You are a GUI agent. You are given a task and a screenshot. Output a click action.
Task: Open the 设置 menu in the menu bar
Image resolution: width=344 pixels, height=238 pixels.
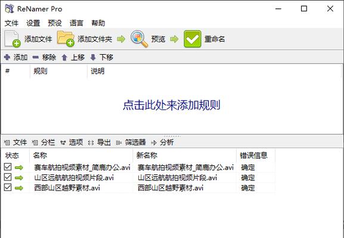(x=33, y=23)
